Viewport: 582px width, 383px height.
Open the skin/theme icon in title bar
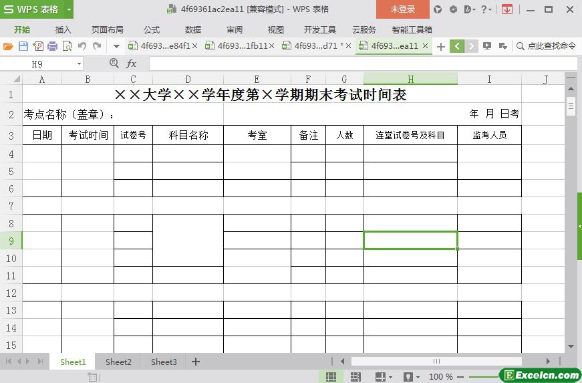438,9
